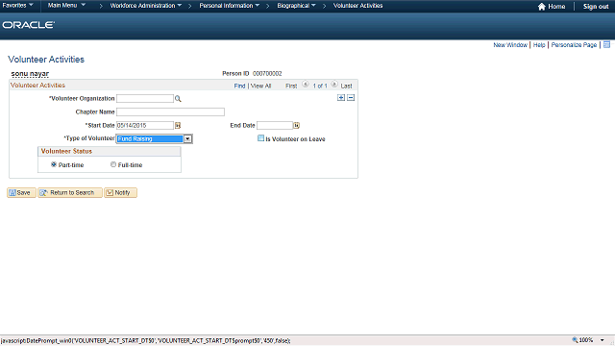
Task: Click the 1 of 1 row counter
Action: (320, 86)
